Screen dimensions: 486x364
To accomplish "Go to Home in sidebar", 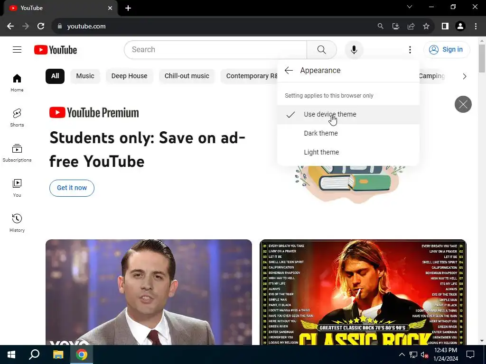I will (17, 83).
